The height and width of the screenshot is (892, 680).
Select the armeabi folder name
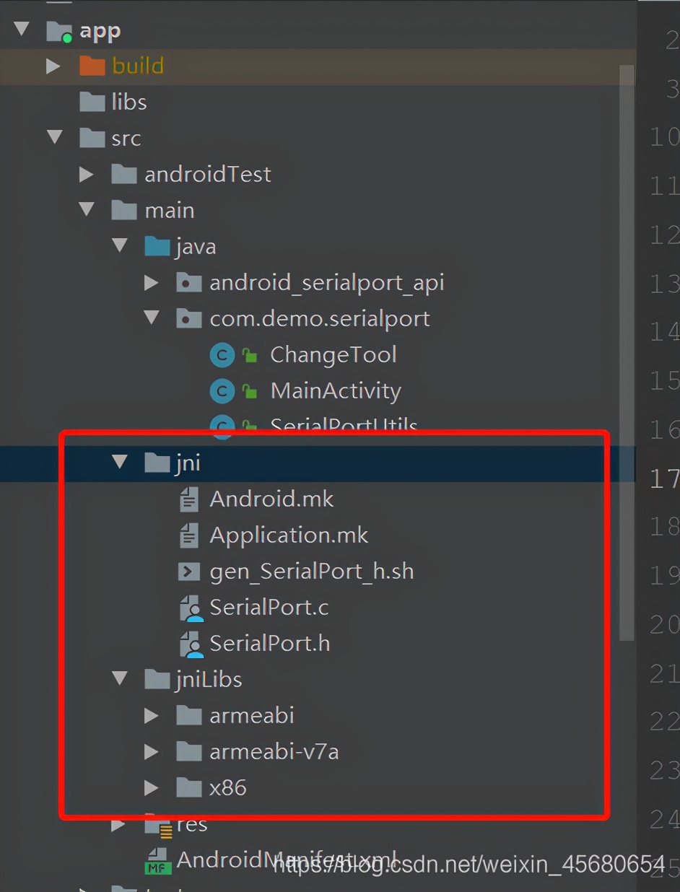click(252, 715)
